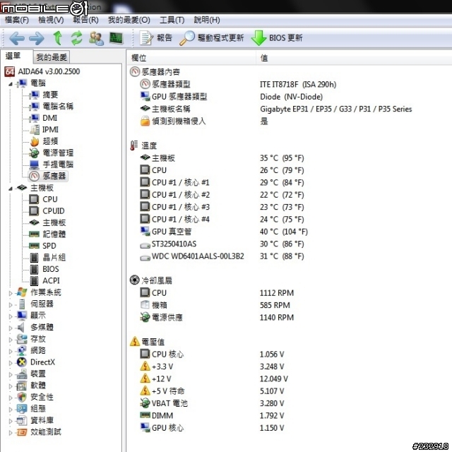Viewport: 452px width, 452px height.
Task: Click the 報告 report toolbar button
Action: point(156,38)
